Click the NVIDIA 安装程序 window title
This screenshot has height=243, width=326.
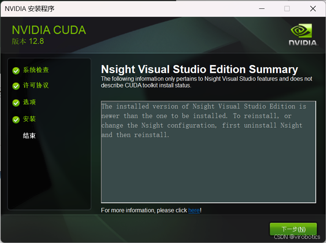pyautogui.click(x=30, y=9)
